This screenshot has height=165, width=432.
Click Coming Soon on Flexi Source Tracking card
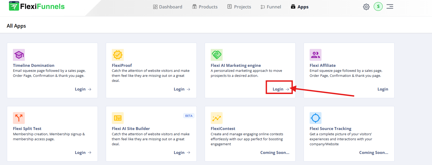click(x=374, y=153)
